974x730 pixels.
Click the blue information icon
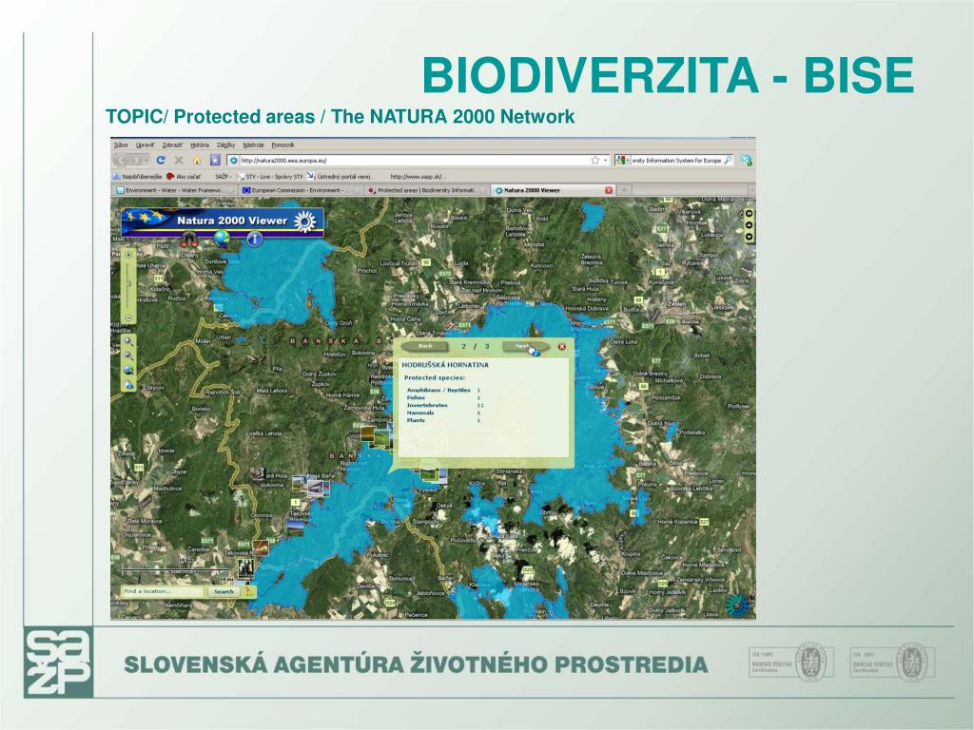pos(255,239)
